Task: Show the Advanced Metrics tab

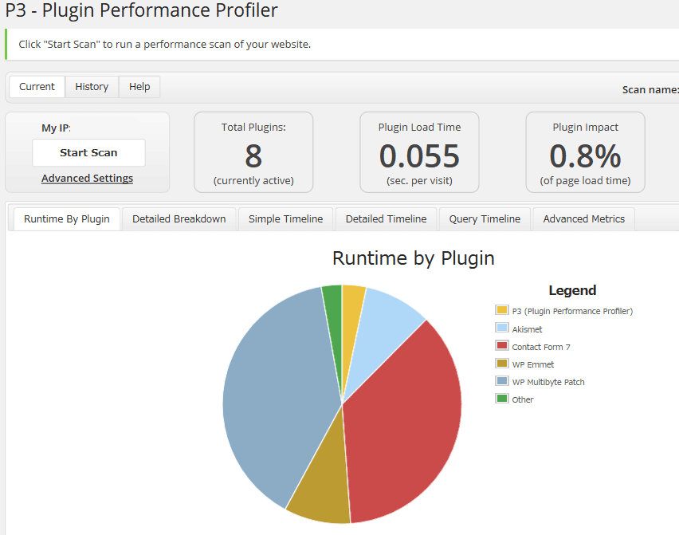Action: 583,219
